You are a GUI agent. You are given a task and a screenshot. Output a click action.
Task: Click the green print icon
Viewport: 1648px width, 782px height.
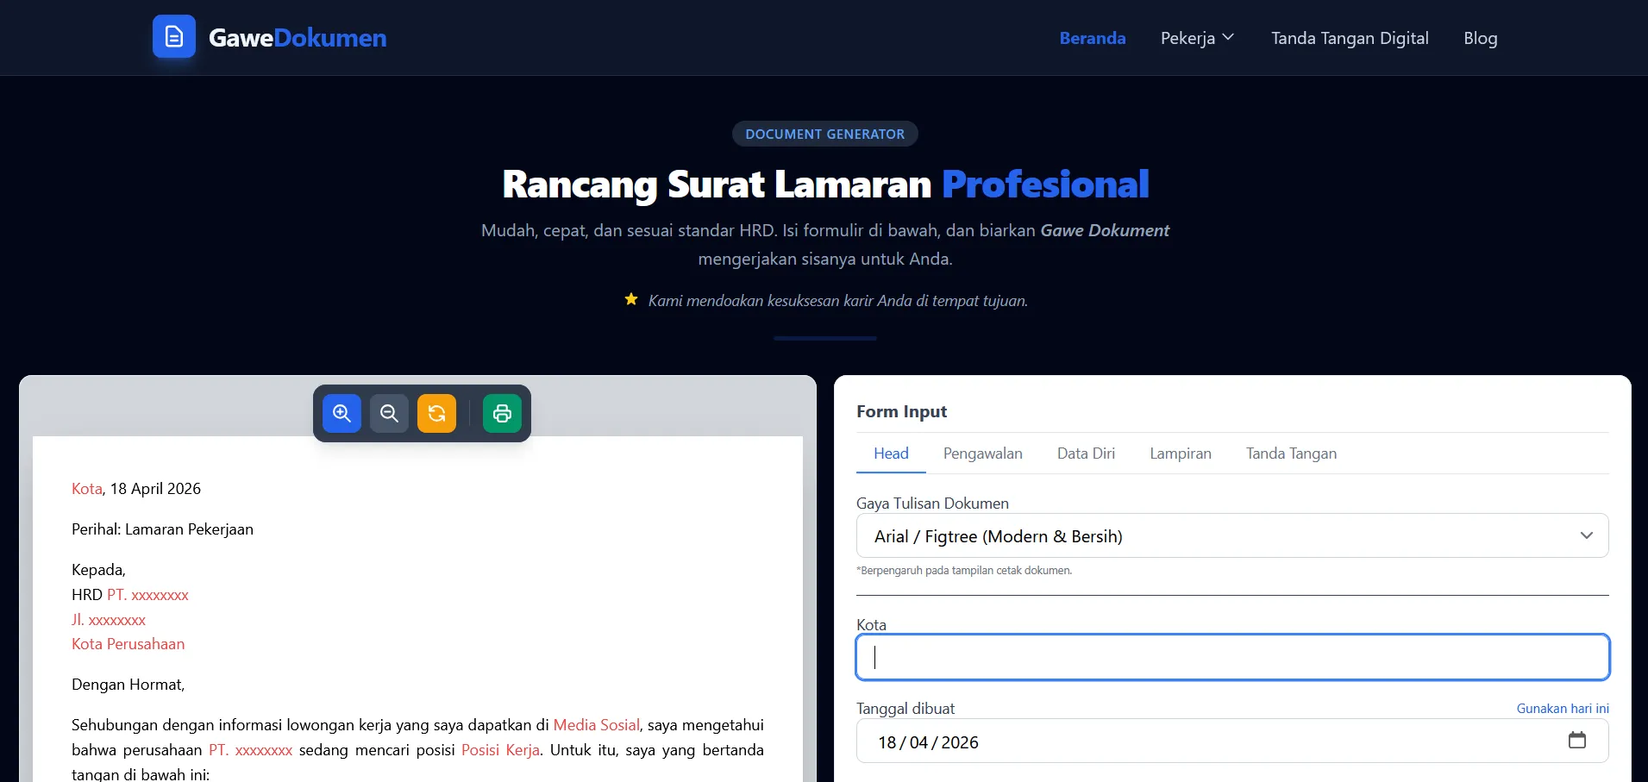pos(502,414)
